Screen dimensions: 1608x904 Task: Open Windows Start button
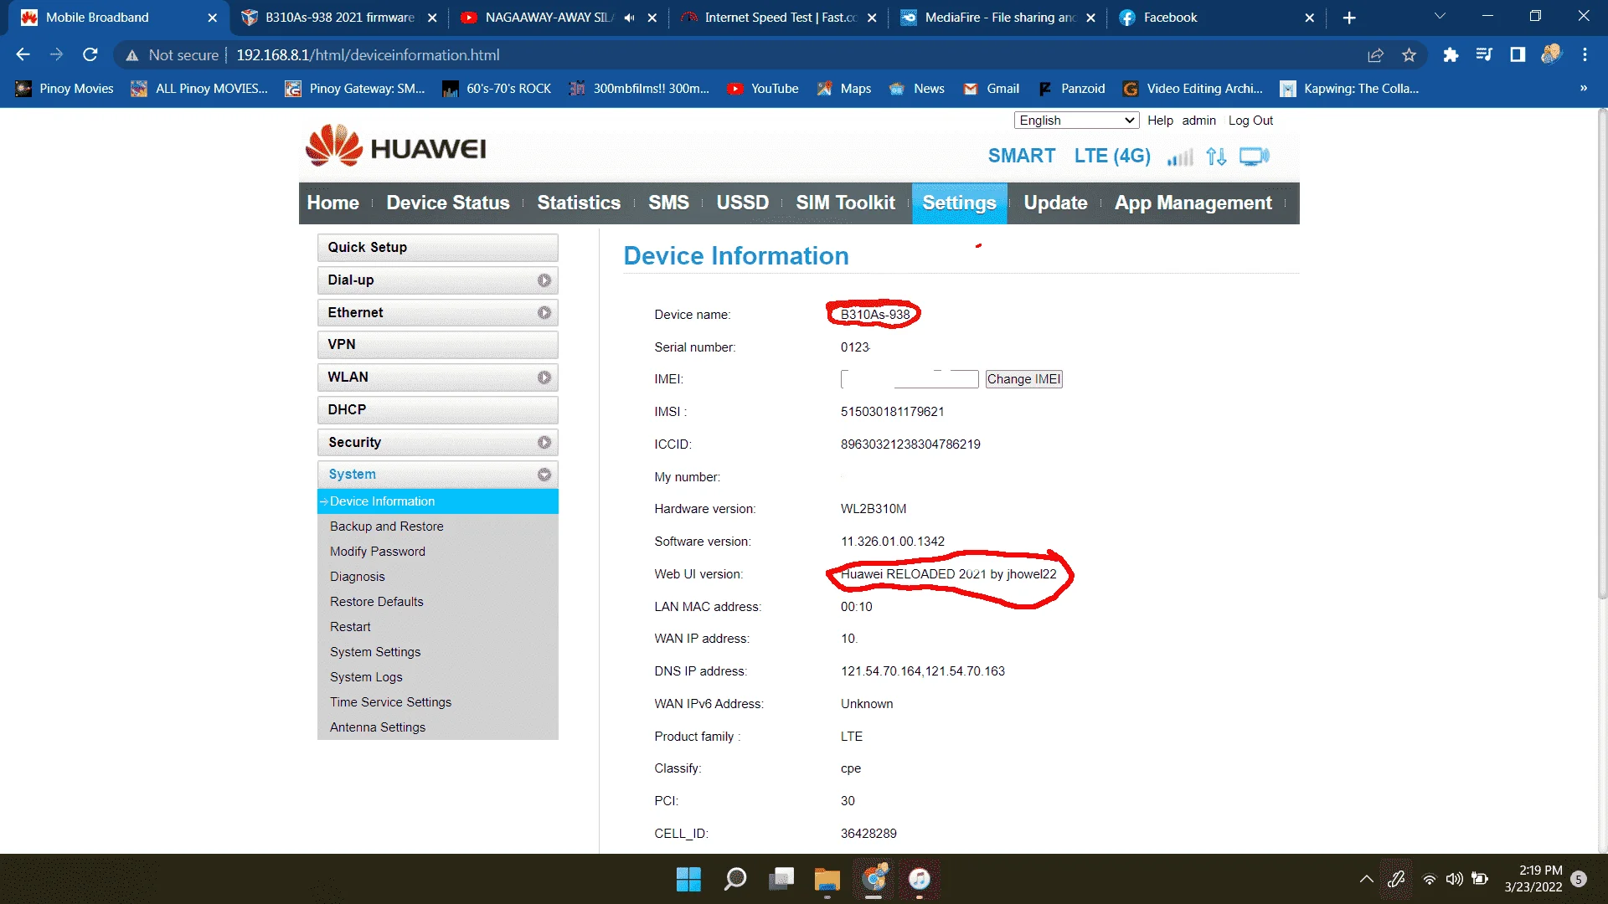(x=688, y=879)
